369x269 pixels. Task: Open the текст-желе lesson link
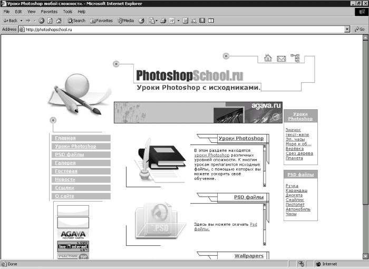297,134
